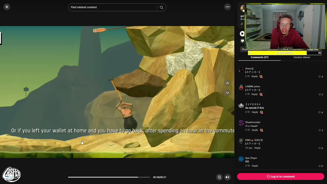Click creator-liked badge on ILYESS's comment

pos(261,112)
